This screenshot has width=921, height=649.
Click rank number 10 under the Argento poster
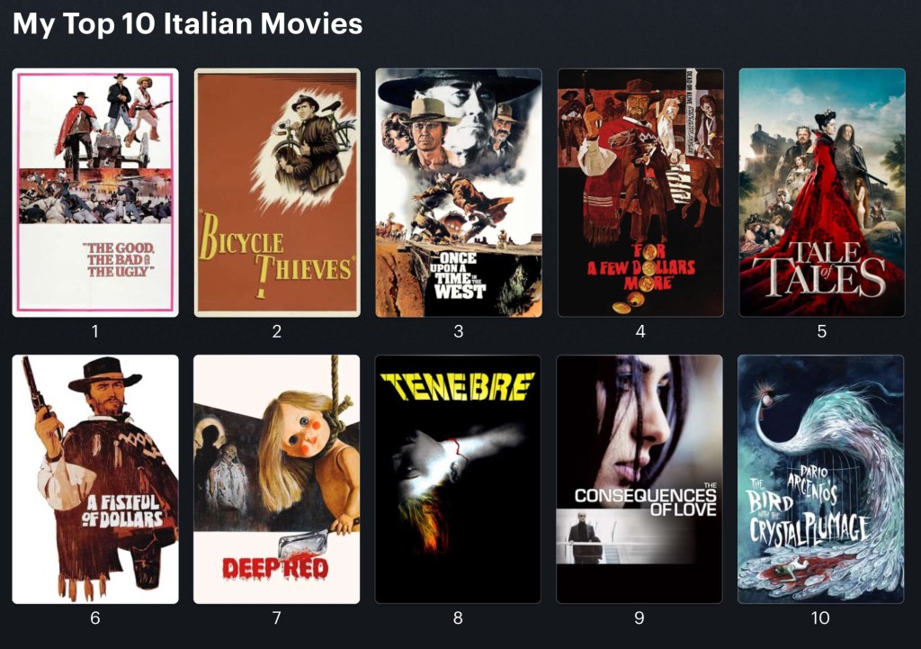820,617
